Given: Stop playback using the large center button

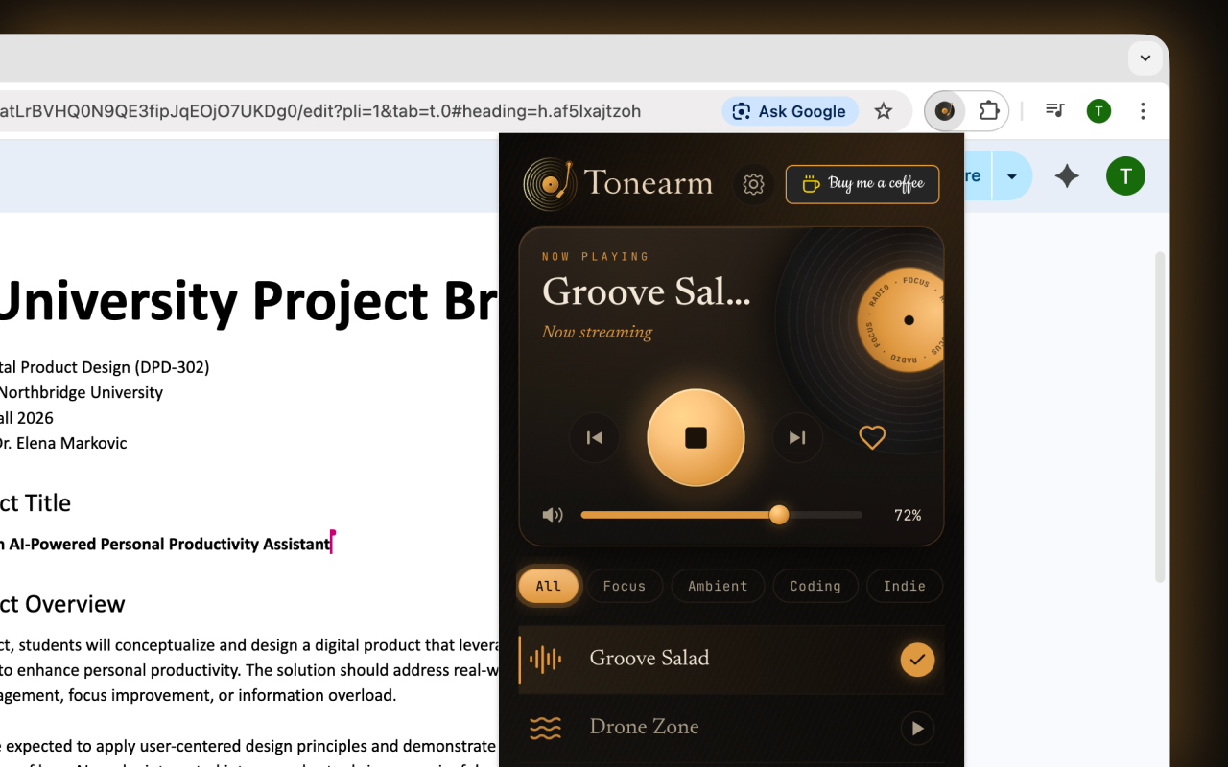Looking at the screenshot, I should pos(696,437).
